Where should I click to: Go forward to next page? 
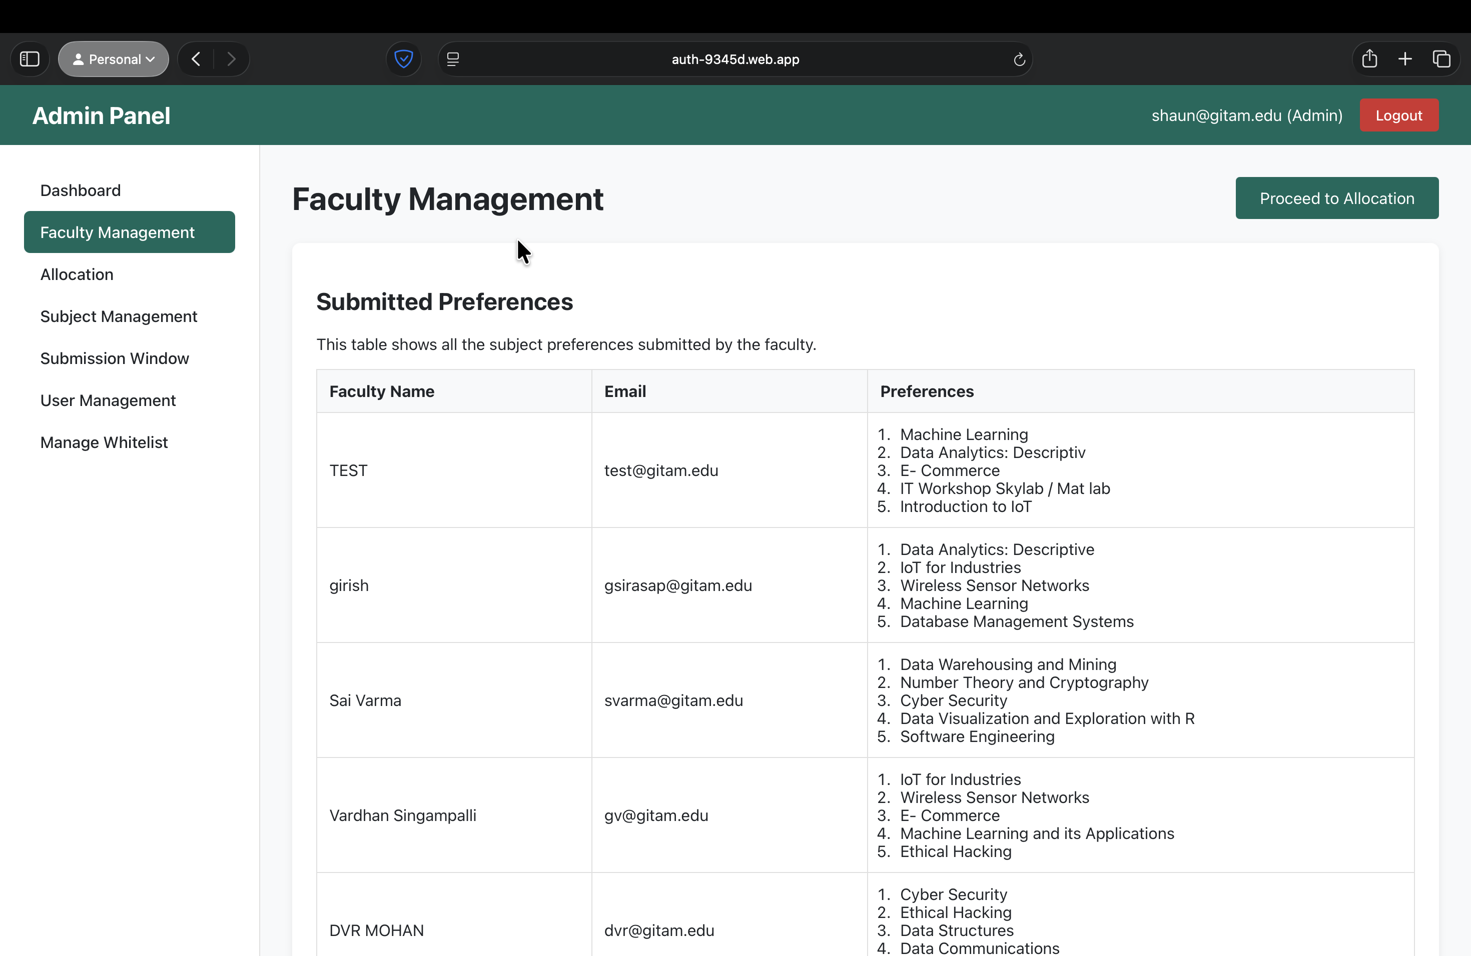[x=231, y=59]
